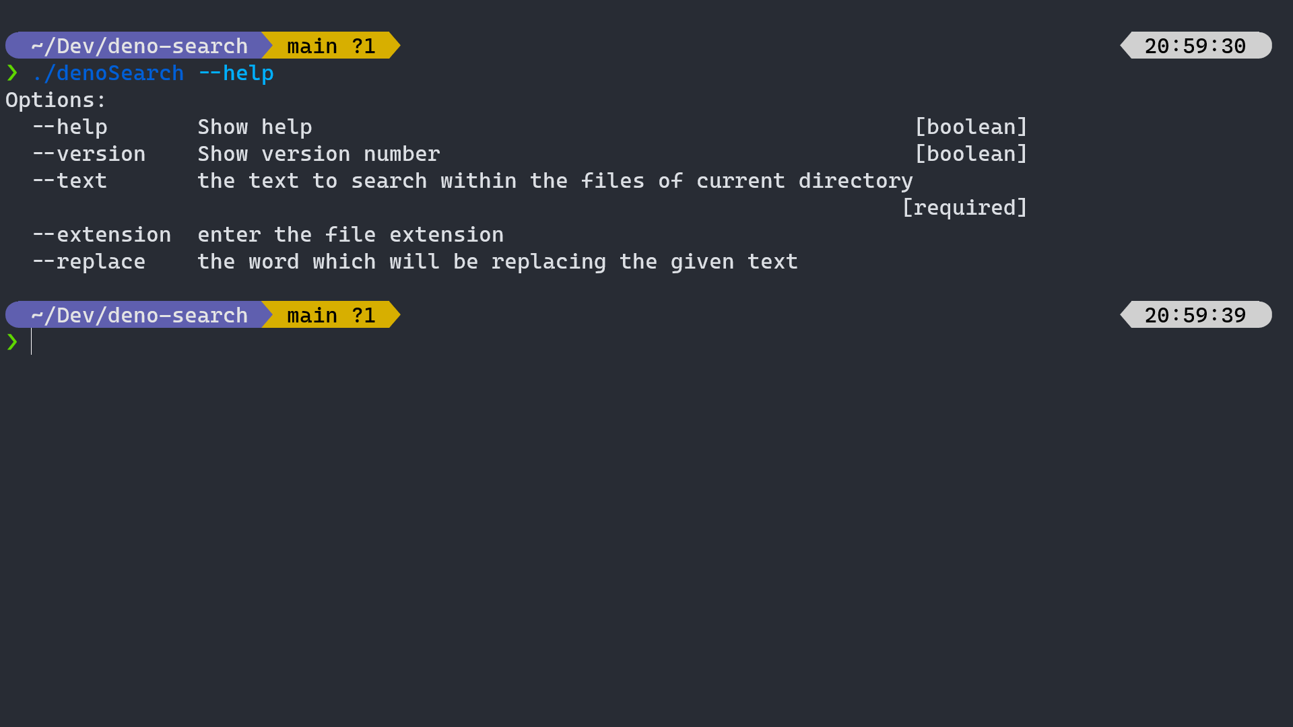The image size is (1293, 727).
Task: Click the --text option name
Action: pos(70,181)
